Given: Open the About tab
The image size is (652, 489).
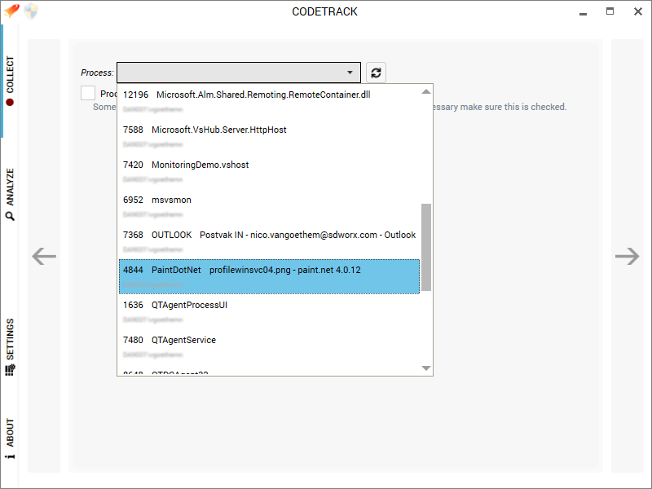Looking at the screenshot, I should click(10, 438).
